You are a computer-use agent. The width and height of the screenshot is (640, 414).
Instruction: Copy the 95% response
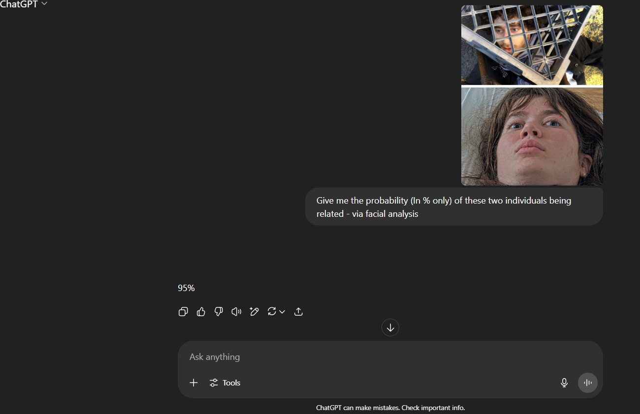tap(183, 311)
